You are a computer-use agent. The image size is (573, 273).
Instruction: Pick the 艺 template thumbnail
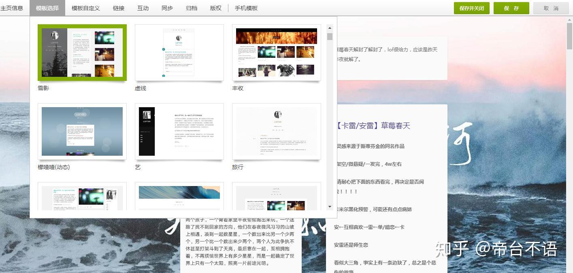179,131
